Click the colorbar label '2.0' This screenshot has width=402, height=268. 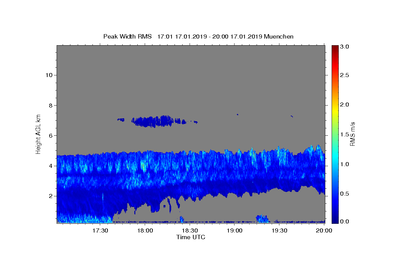click(x=345, y=105)
